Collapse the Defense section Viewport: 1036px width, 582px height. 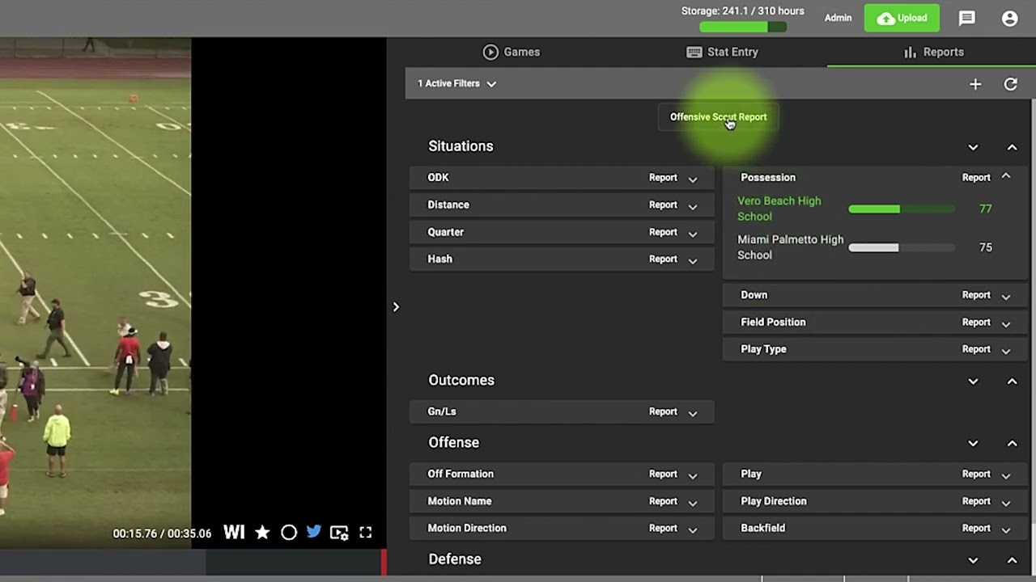(1012, 560)
